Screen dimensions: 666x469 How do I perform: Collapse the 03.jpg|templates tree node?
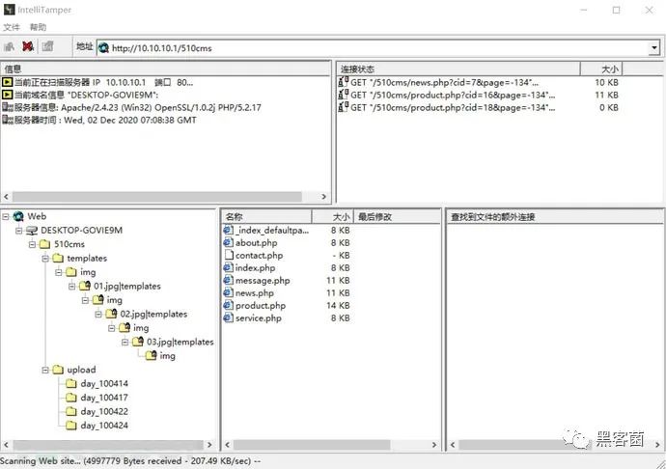pos(125,342)
